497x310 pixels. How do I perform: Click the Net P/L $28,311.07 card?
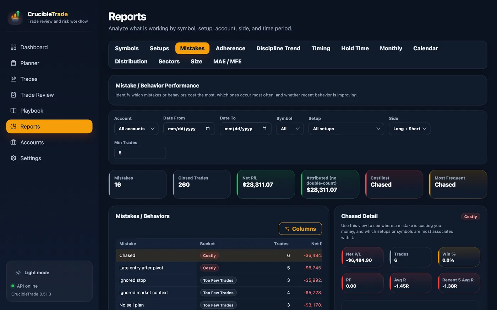(266, 184)
